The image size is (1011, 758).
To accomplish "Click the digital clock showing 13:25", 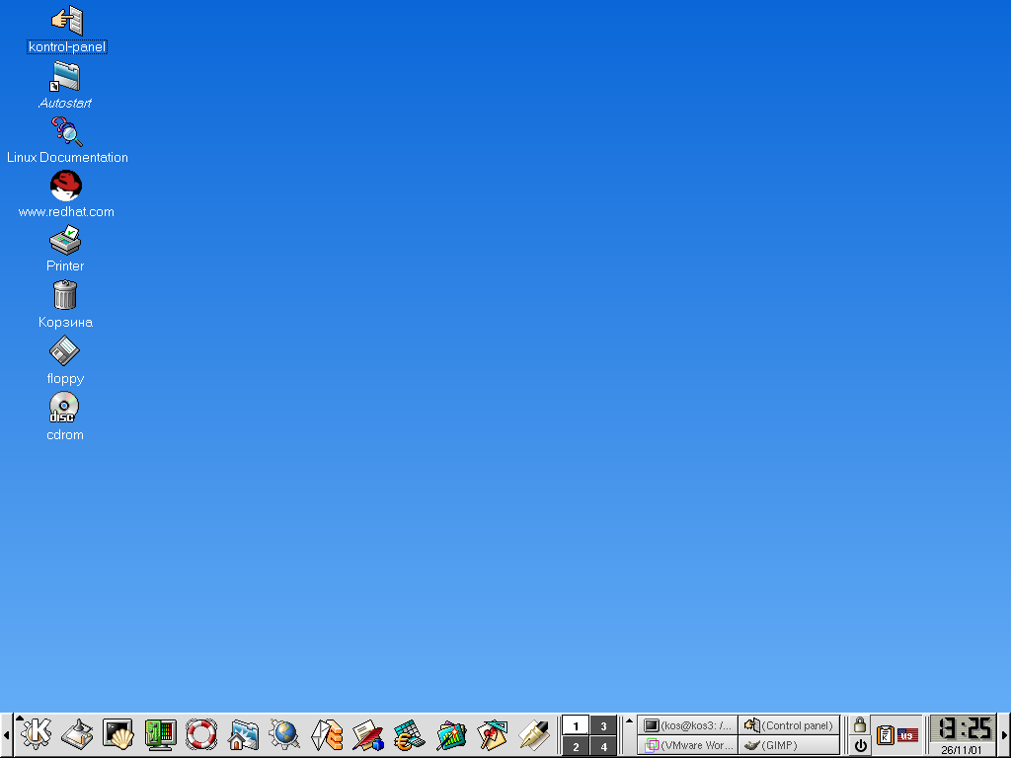I will [x=962, y=728].
